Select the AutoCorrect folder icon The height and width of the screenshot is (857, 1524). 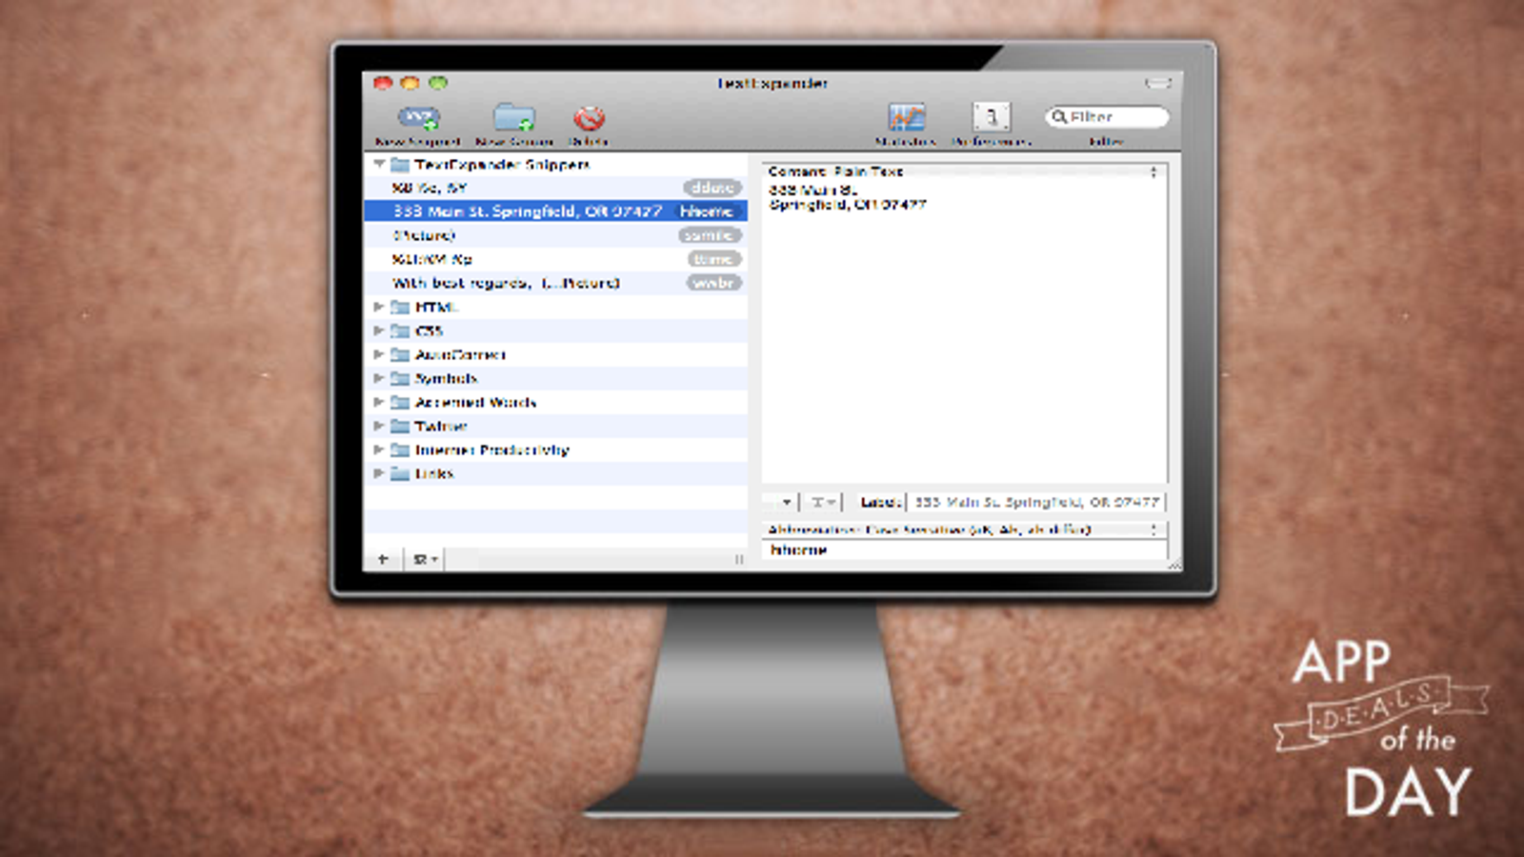pyautogui.click(x=400, y=354)
